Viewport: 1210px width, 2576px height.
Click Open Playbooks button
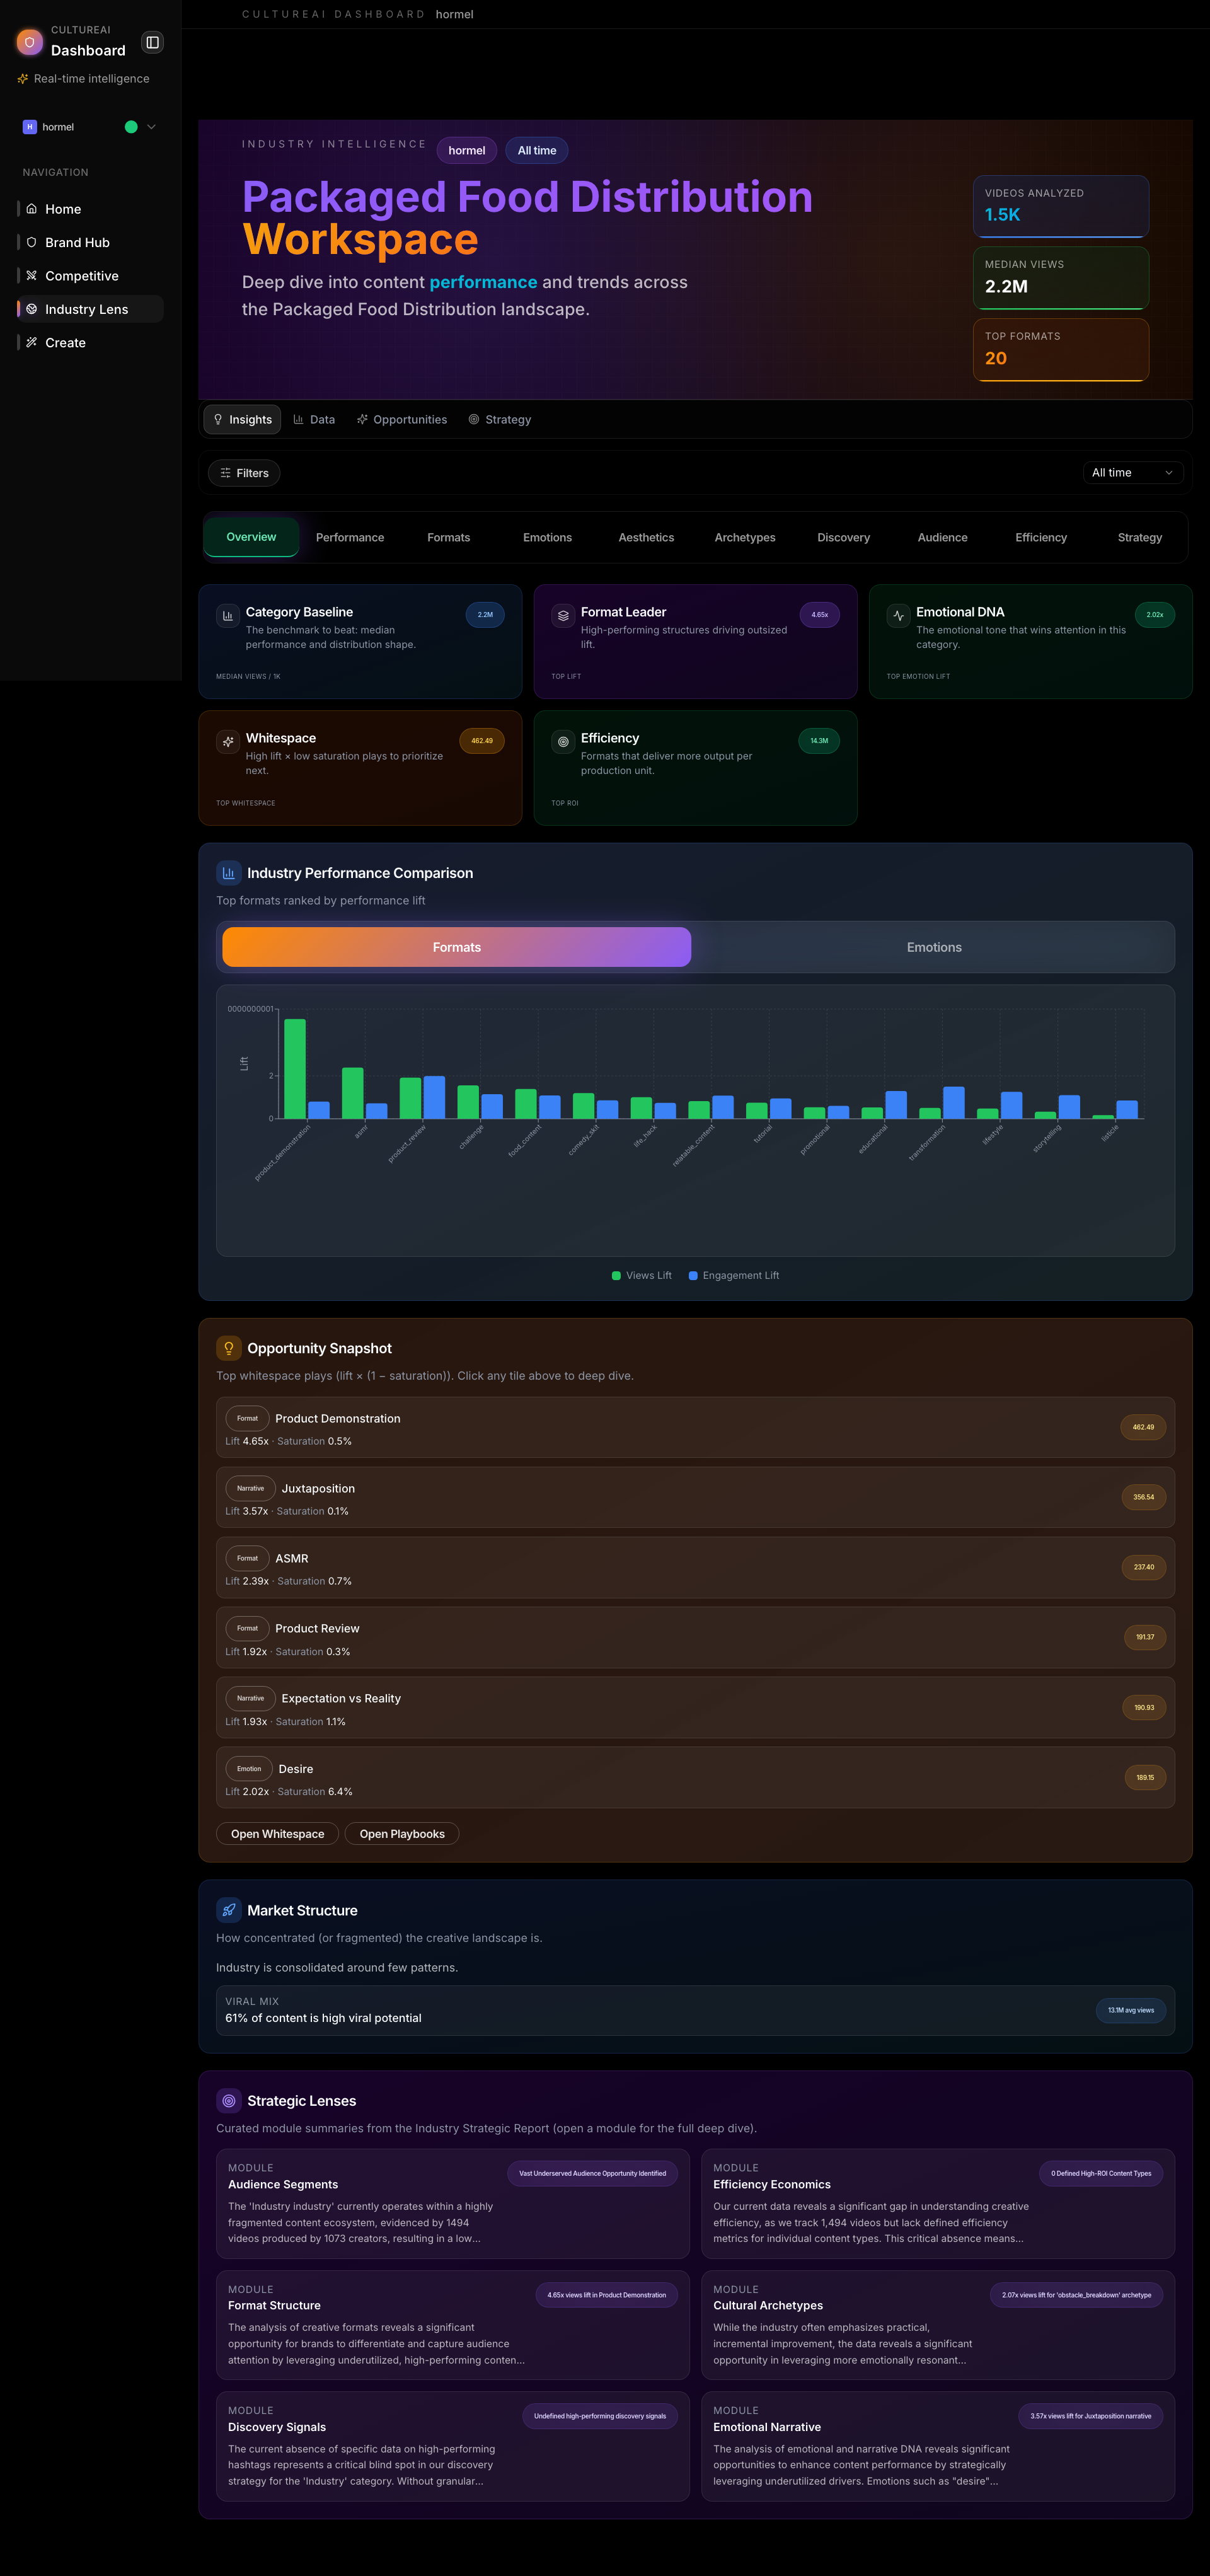(x=401, y=1834)
